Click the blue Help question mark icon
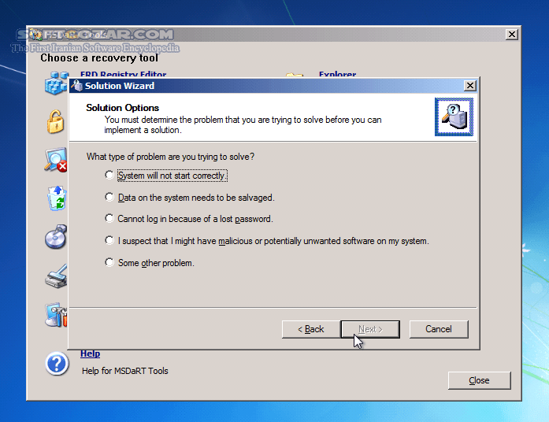Screen dimensions: 549x422 (57, 363)
